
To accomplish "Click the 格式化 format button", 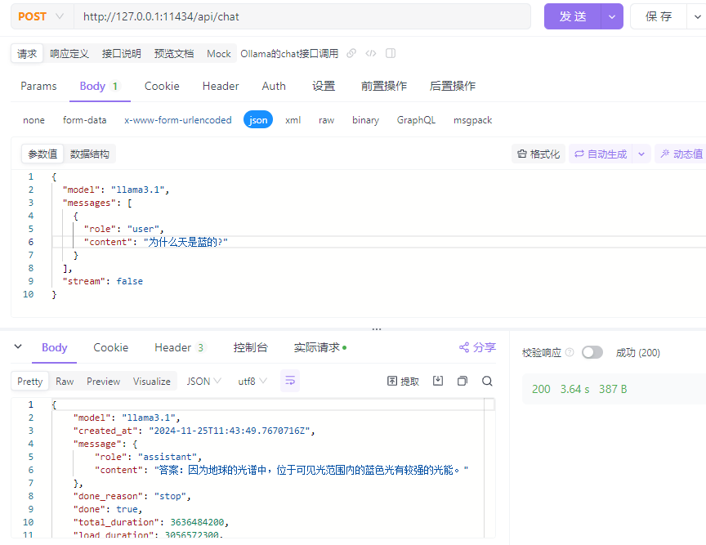I will [x=538, y=154].
